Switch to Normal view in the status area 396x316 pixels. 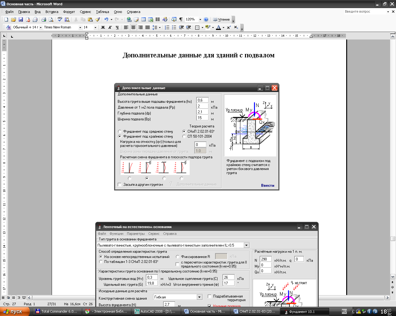pyautogui.click(x=3, y=298)
